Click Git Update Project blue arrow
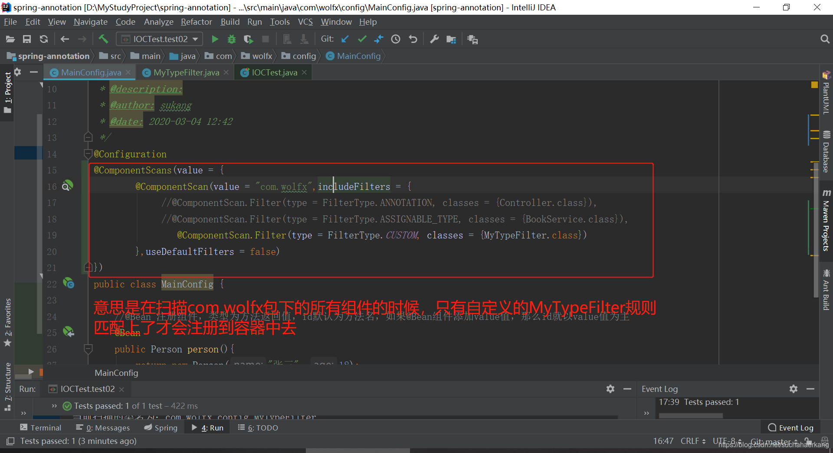This screenshot has width=833, height=453. pyautogui.click(x=345, y=39)
